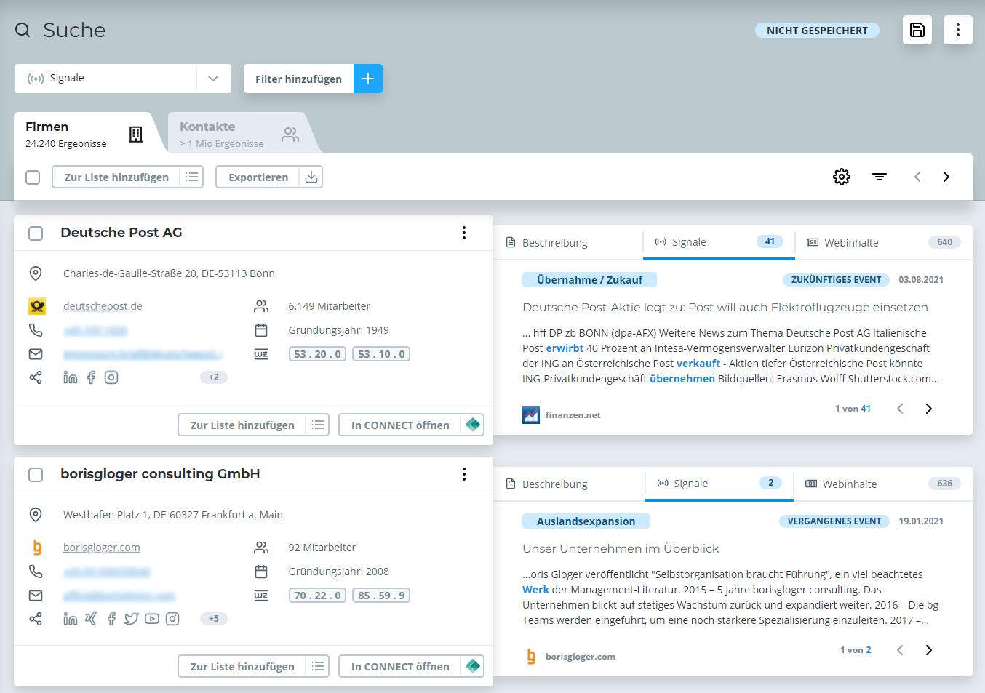Click Unser Unternehmen im Überblick headline

click(621, 549)
